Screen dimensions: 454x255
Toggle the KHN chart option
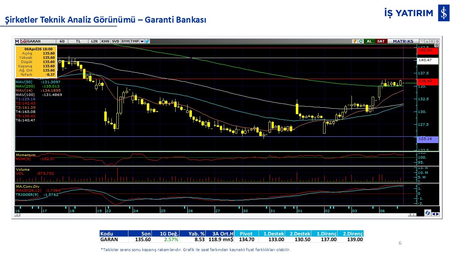105,41
